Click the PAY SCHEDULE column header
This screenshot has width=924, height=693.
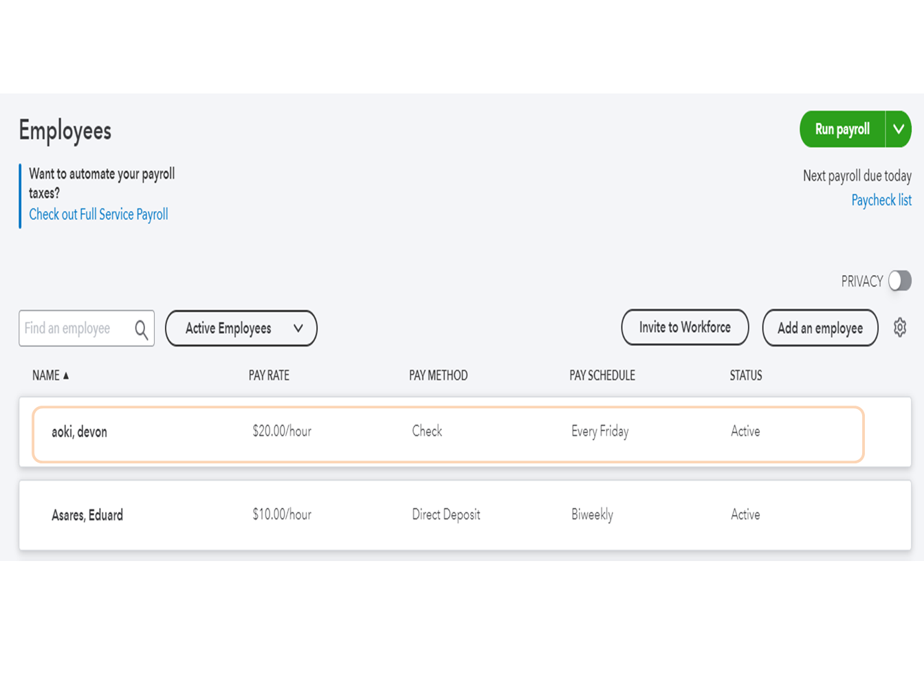click(x=602, y=375)
